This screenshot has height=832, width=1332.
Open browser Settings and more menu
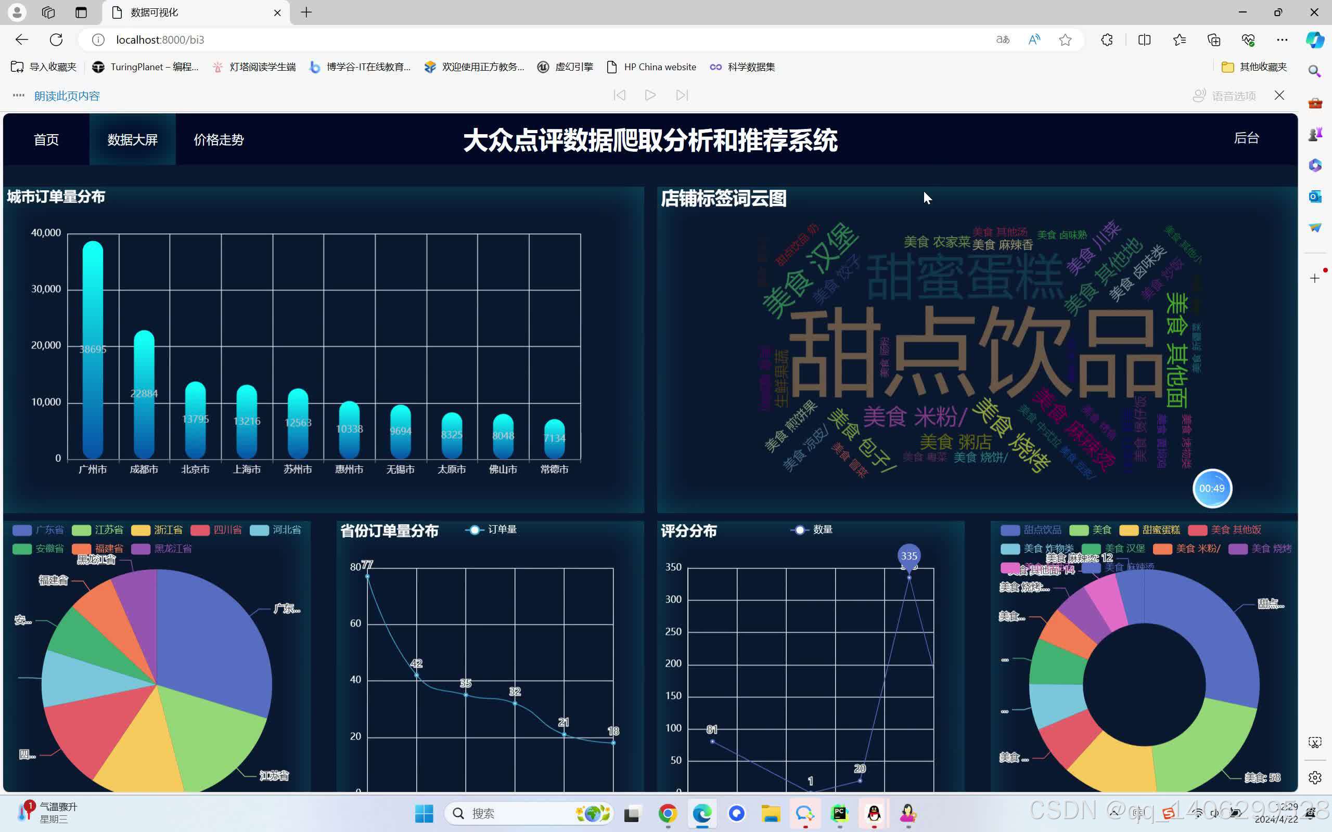point(1282,40)
